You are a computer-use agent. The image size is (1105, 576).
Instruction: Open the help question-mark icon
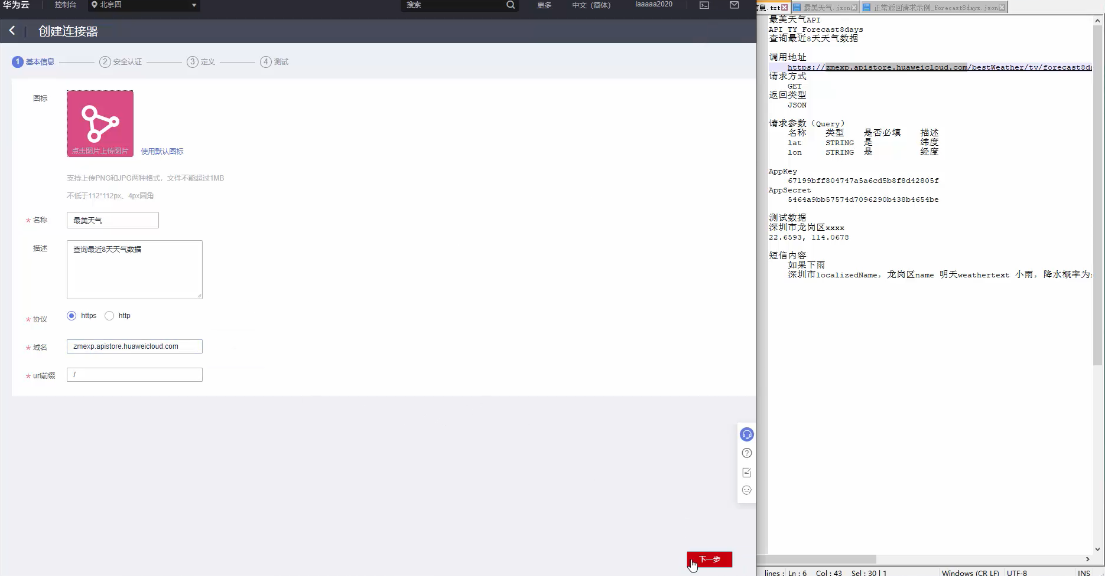(x=747, y=453)
